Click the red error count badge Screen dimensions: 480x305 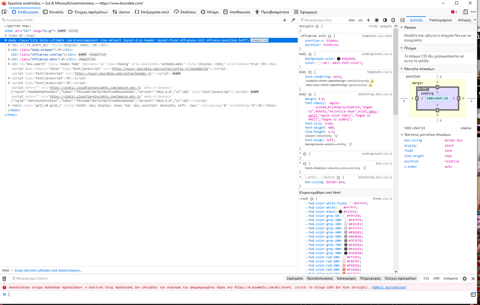pyautogui.click(x=454, y=12)
